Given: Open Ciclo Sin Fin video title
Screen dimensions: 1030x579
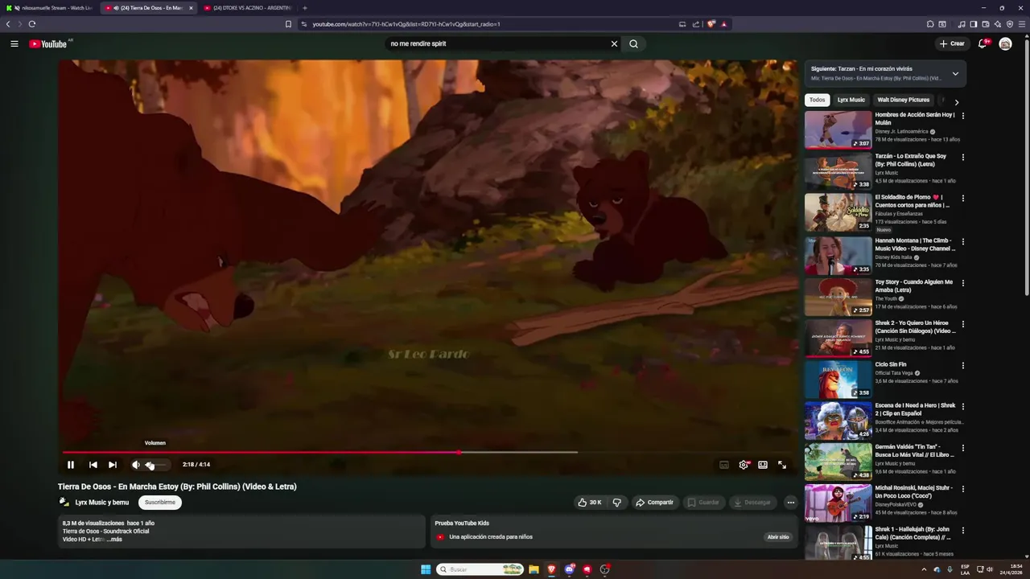Looking at the screenshot, I should 891,364.
